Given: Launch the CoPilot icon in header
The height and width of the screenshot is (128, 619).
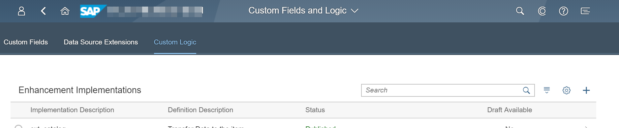Looking at the screenshot, I should [542, 11].
